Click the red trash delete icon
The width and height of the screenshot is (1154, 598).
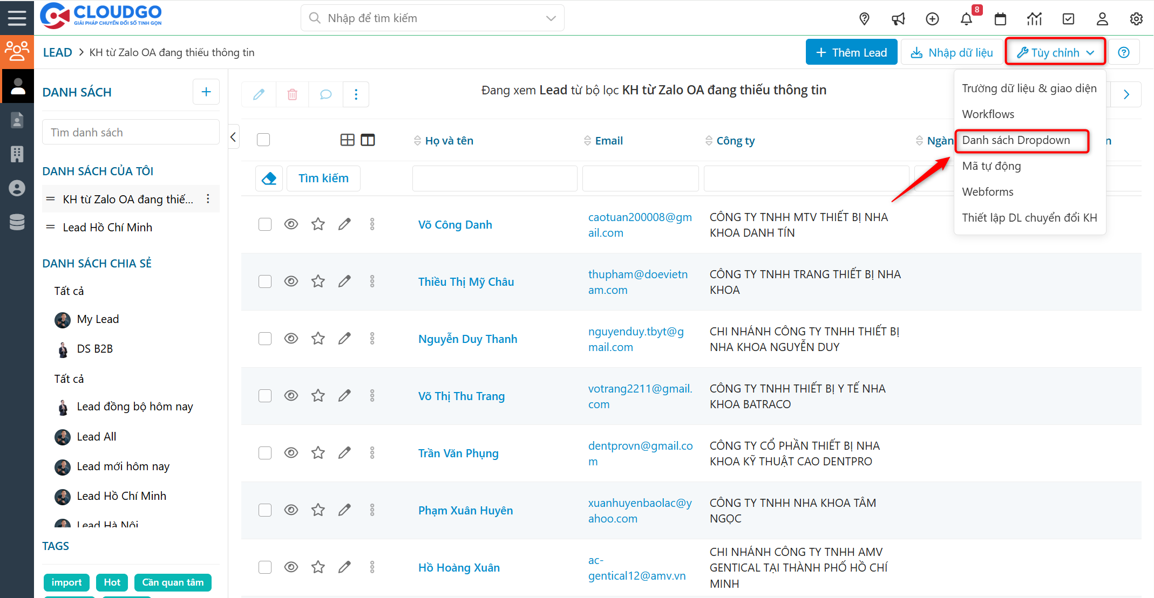pyautogui.click(x=292, y=94)
